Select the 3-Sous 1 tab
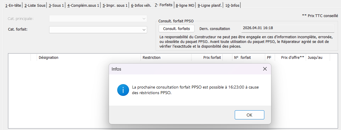 56,5
